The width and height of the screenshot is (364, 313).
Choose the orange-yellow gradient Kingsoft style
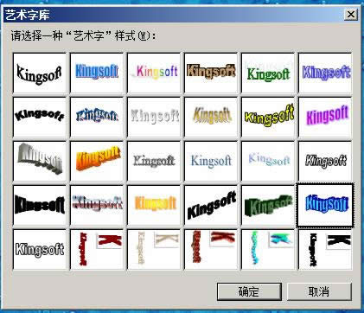[154, 205]
